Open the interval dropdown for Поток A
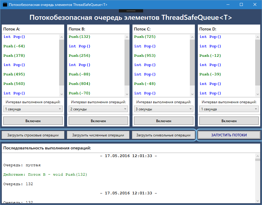 click(33, 109)
